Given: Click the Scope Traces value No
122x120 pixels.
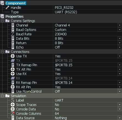Looking at the screenshot, I should pyautogui.click(x=57, y=105).
